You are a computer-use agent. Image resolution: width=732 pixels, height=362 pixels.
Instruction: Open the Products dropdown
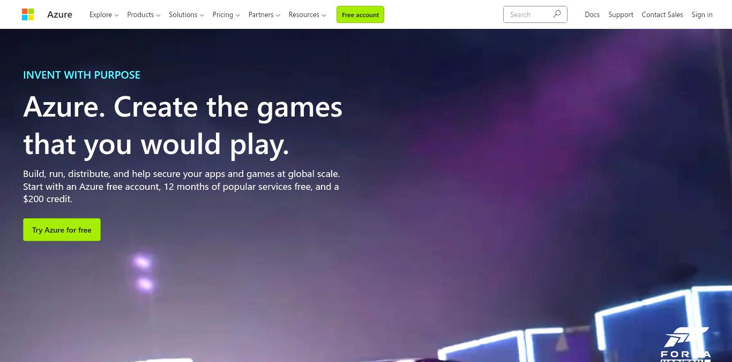[144, 14]
